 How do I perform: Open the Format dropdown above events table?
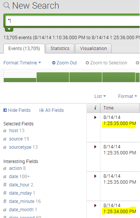click(x=127, y=96)
